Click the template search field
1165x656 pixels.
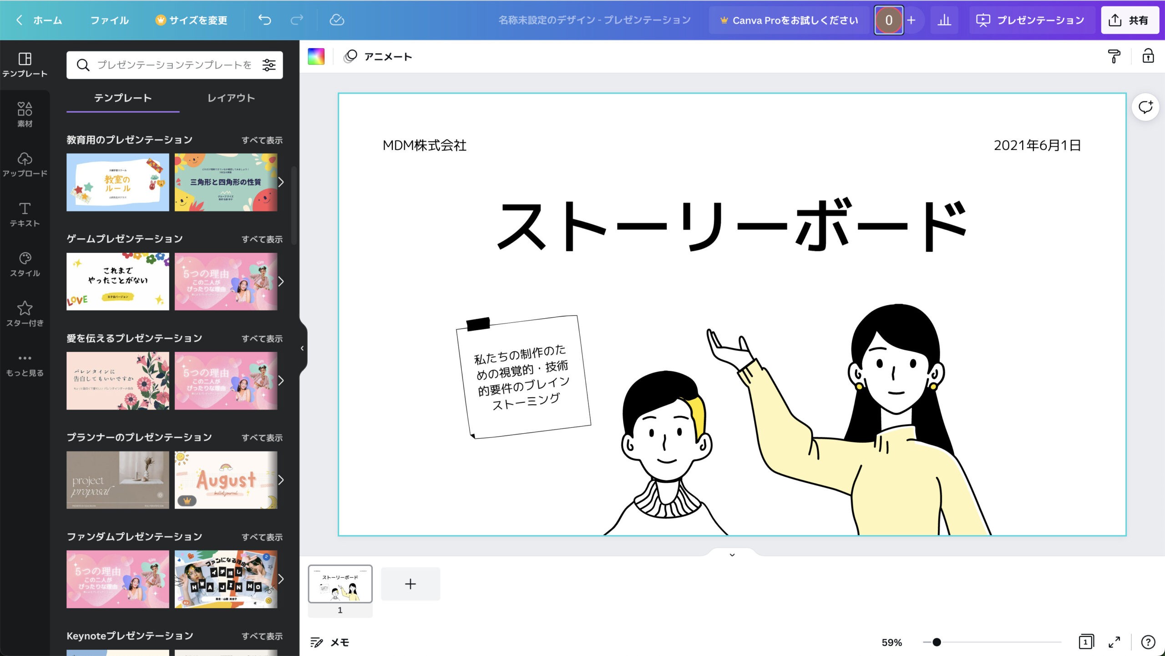click(x=175, y=65)
